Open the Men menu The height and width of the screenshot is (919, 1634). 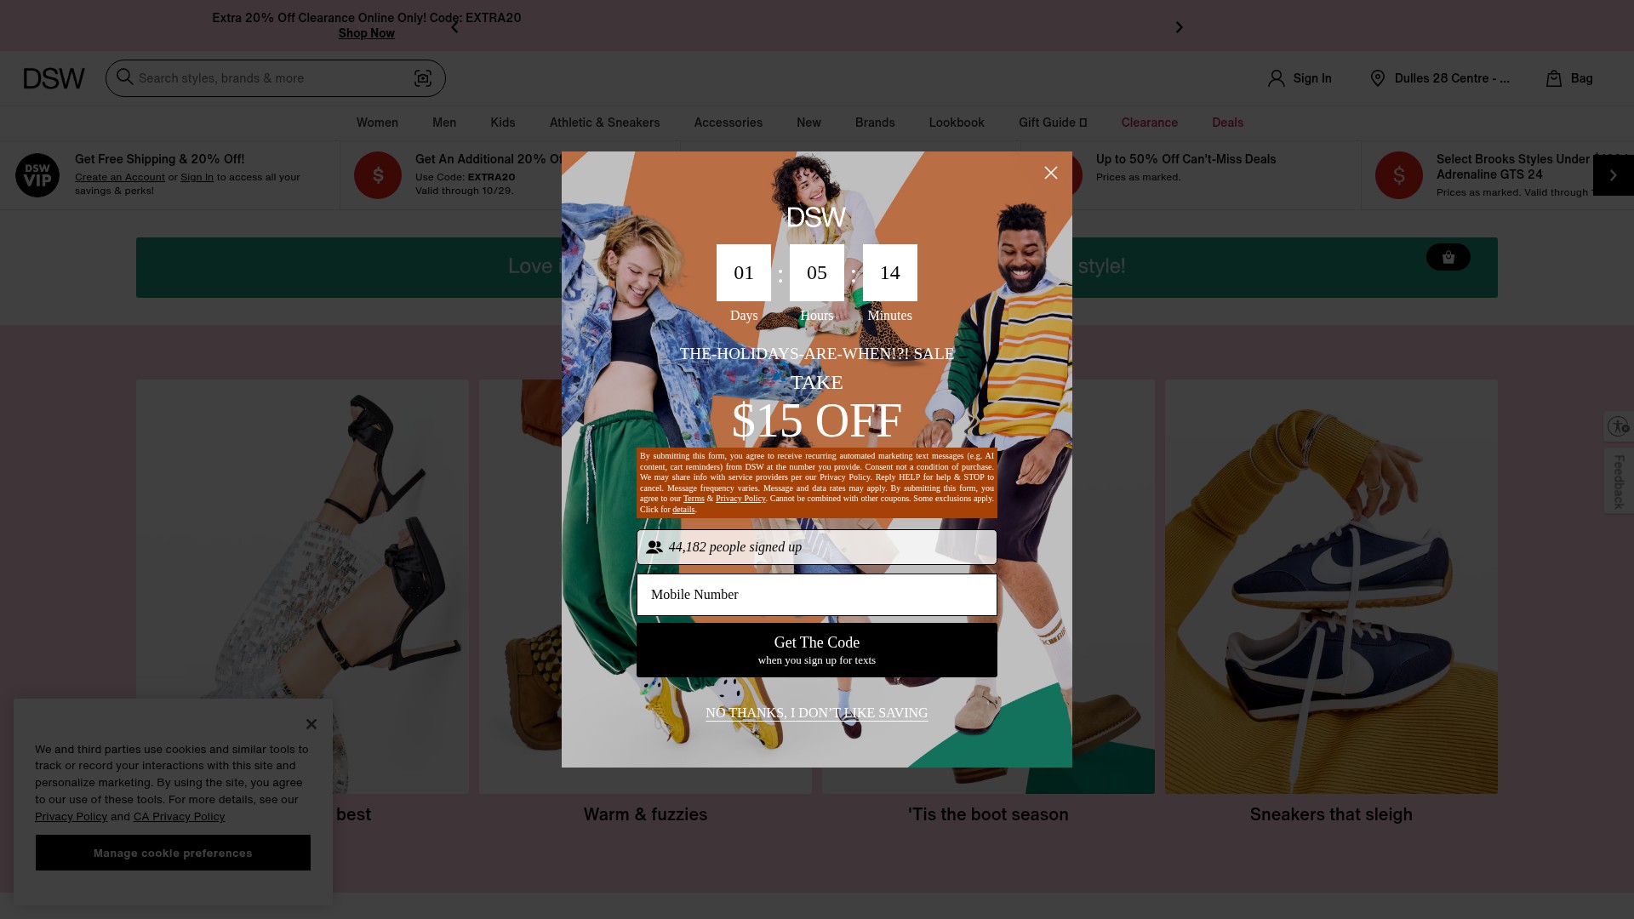click(444, 123)
